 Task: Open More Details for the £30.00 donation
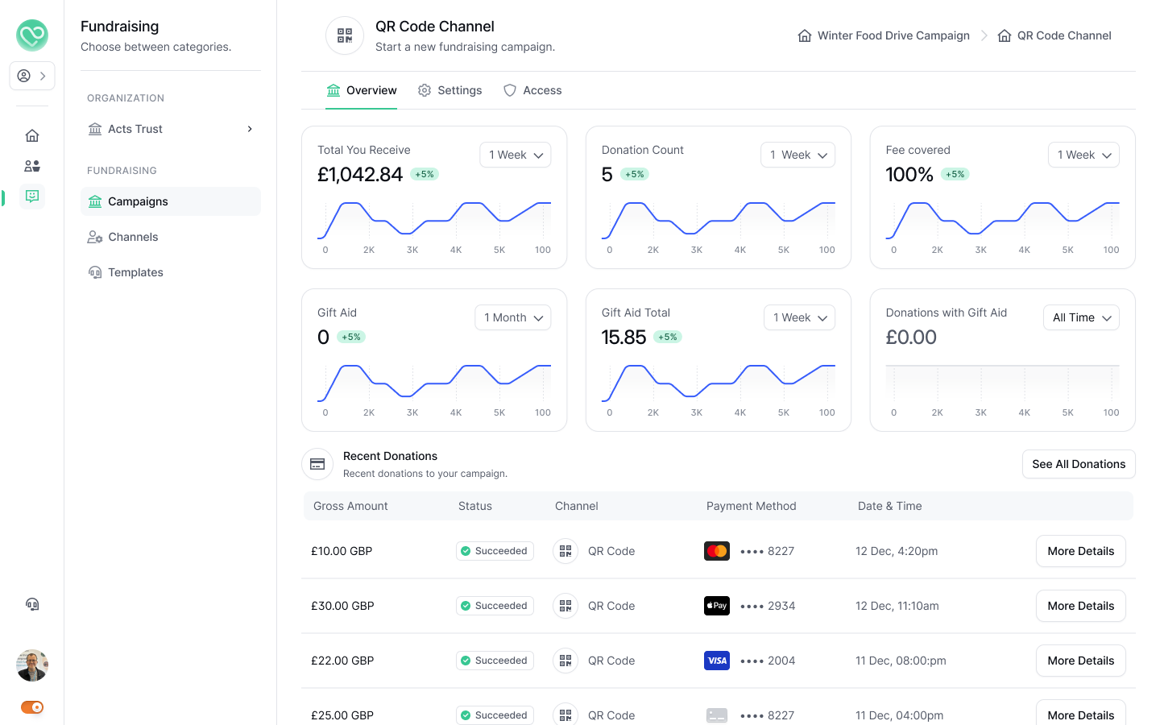click(1080, 606)
